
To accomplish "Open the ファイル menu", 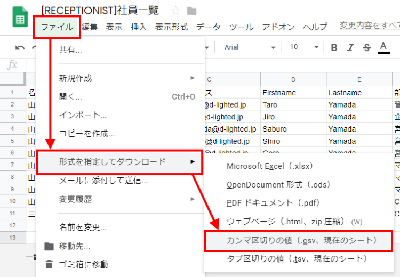I will click(x=57, y=27).
